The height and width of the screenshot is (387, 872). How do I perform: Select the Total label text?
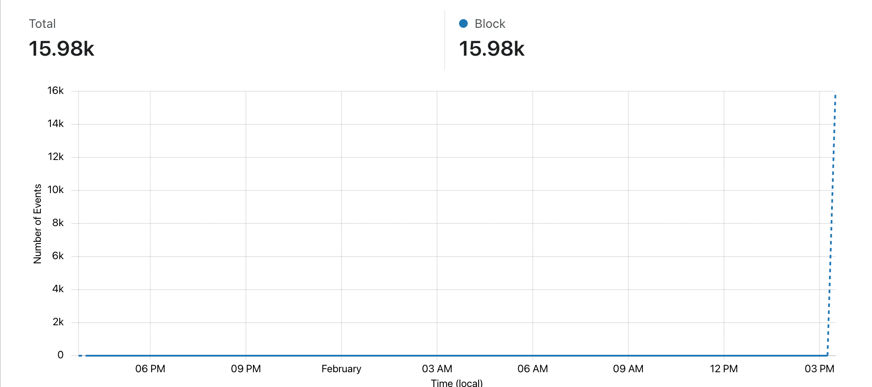click(42, 23)
